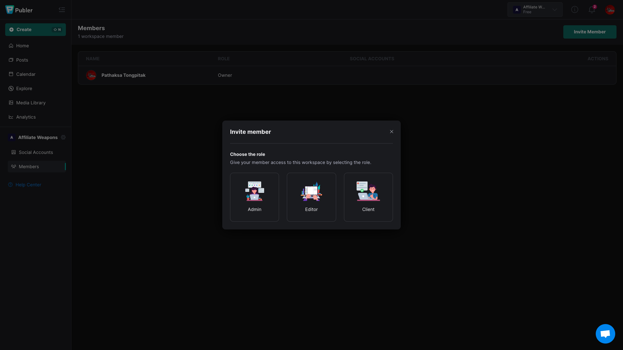Click the Publer logo
Screen dimensions: 623x350
coord(19,10)
